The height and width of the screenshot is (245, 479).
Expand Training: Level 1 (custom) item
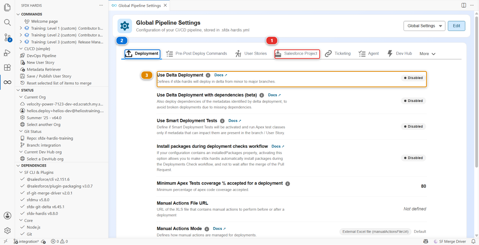21,28
